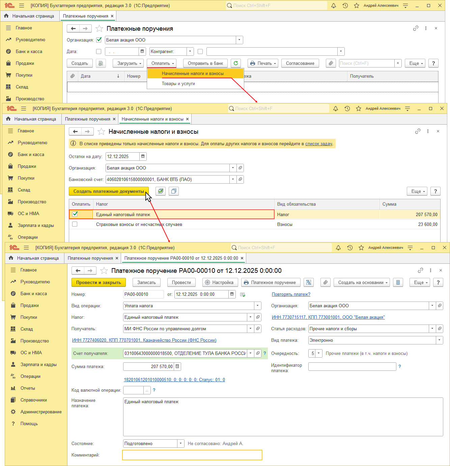The height and width of the screenshot is (466, 450).
Task: Open history in the Платежные поручения list window title bar
Action: 345,5
